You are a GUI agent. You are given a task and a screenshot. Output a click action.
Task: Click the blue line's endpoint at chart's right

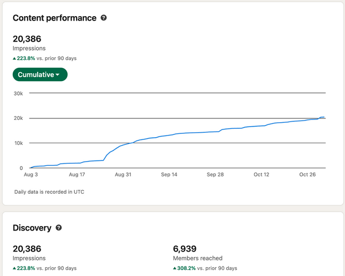(325, 117)
